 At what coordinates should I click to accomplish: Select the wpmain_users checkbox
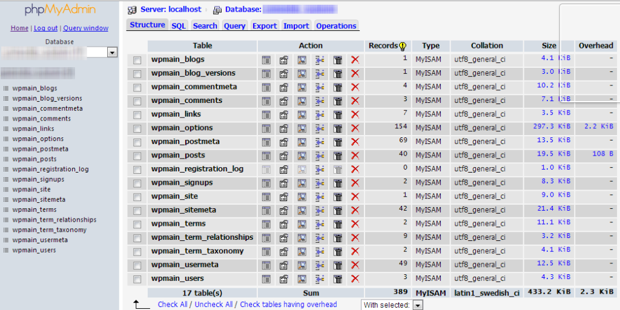coord(137,280)
